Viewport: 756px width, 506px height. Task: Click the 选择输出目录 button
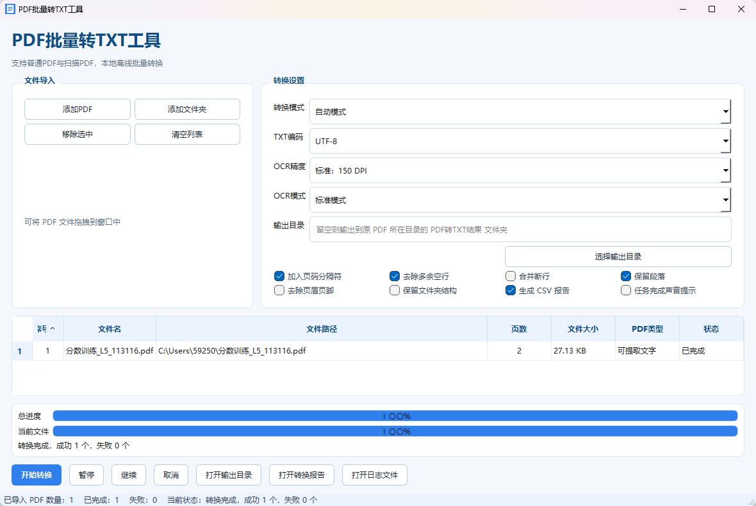click(618, 257)
